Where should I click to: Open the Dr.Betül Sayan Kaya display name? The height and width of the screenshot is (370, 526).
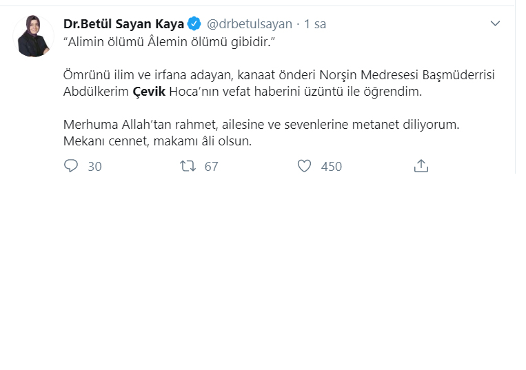[x=123, y=24]
